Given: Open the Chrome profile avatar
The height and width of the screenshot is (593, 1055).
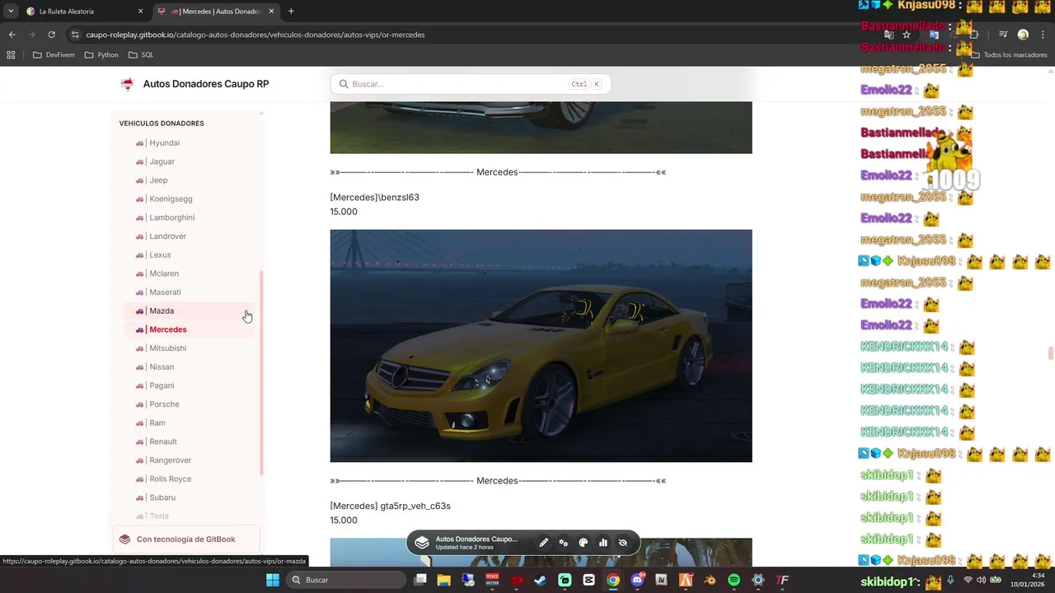Looking at the screenshot, I should (x=1023, y=35).
